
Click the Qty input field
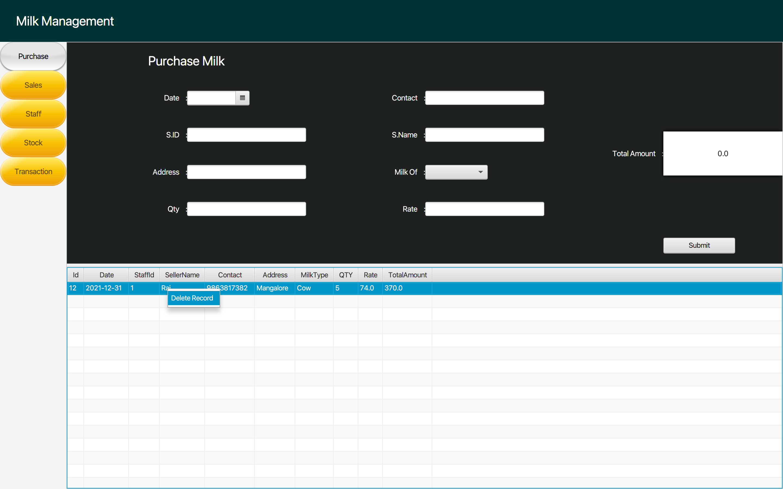[x=246, y=209]
